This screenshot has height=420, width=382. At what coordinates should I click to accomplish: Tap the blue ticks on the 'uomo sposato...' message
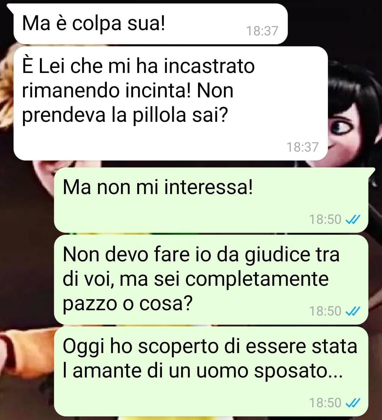(x=353, y=403)
